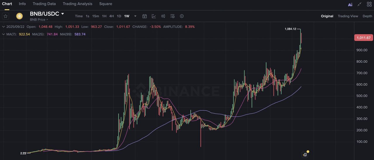
Task: Click the CHANGE value -3.50%
Action: point(155,27)
